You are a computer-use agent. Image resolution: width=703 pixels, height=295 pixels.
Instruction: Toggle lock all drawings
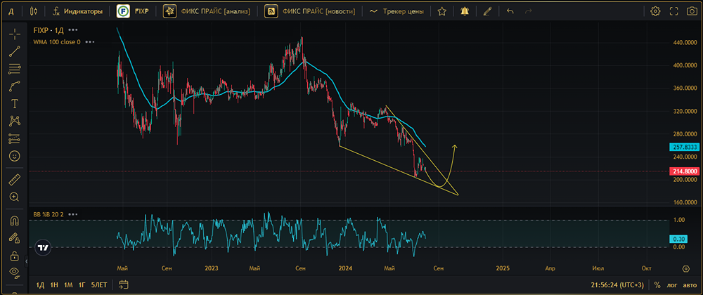(x=14, y=255)
